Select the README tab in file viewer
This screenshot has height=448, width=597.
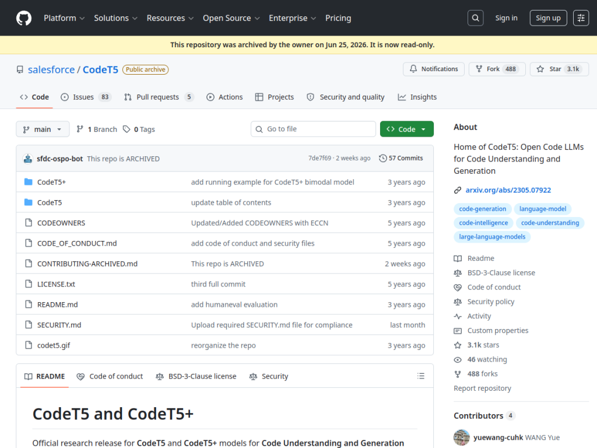coord(44,376)
